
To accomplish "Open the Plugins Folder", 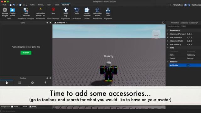I will tap(13, 12).
